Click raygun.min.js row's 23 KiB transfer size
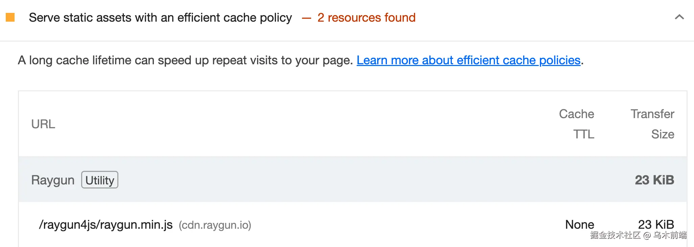 pyautogui.click(x=656, y=224)
